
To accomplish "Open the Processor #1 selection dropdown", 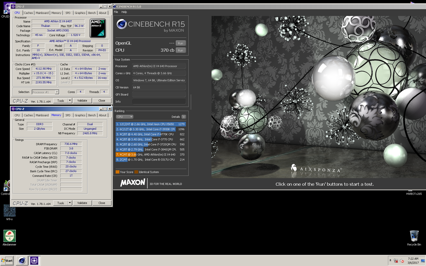I will click(45, 92).
